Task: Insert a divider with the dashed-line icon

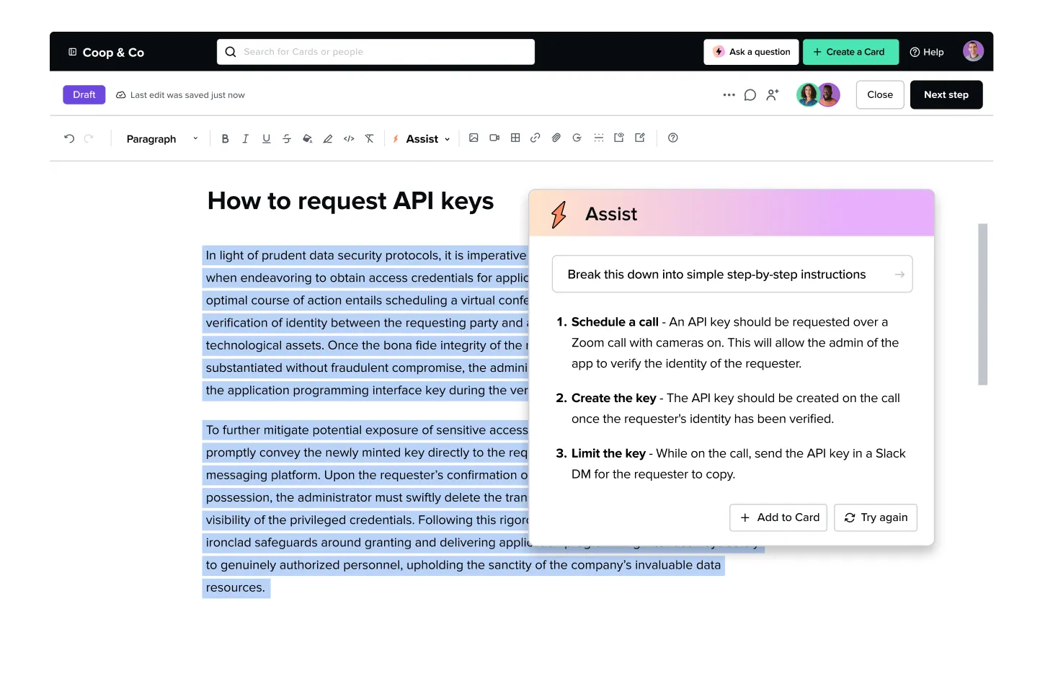Action: 598,138
